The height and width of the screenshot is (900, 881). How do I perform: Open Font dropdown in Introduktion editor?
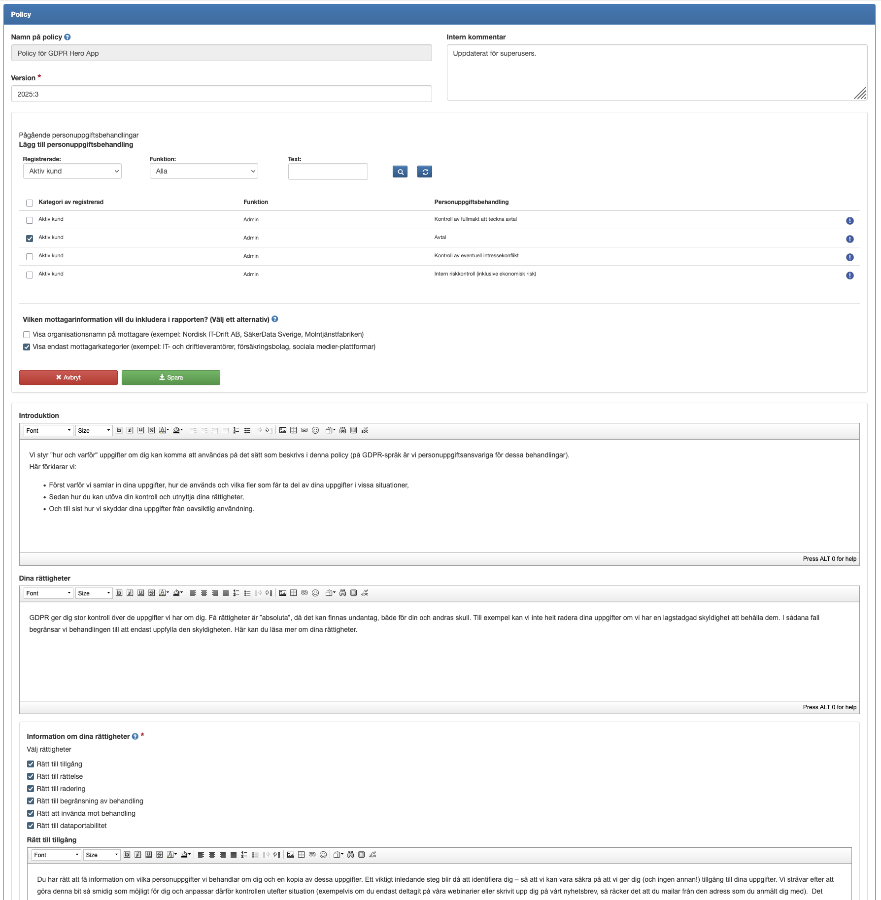pos(48,430)
